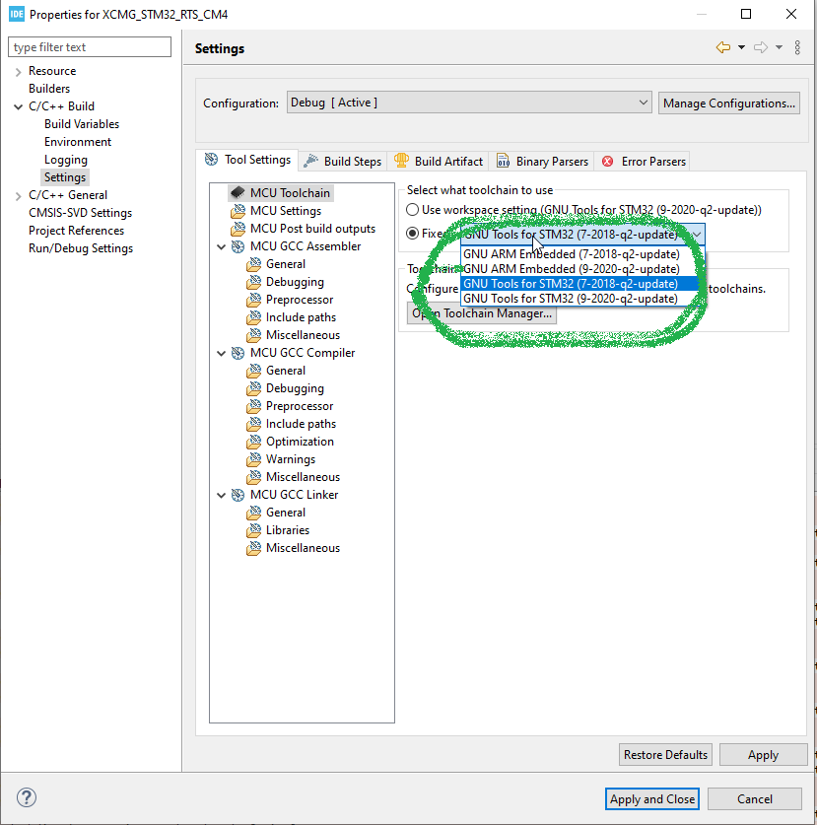Click the icon beside Linker Libraries
The height and width of the screenshot is (825, 817).
click(253, 530)
